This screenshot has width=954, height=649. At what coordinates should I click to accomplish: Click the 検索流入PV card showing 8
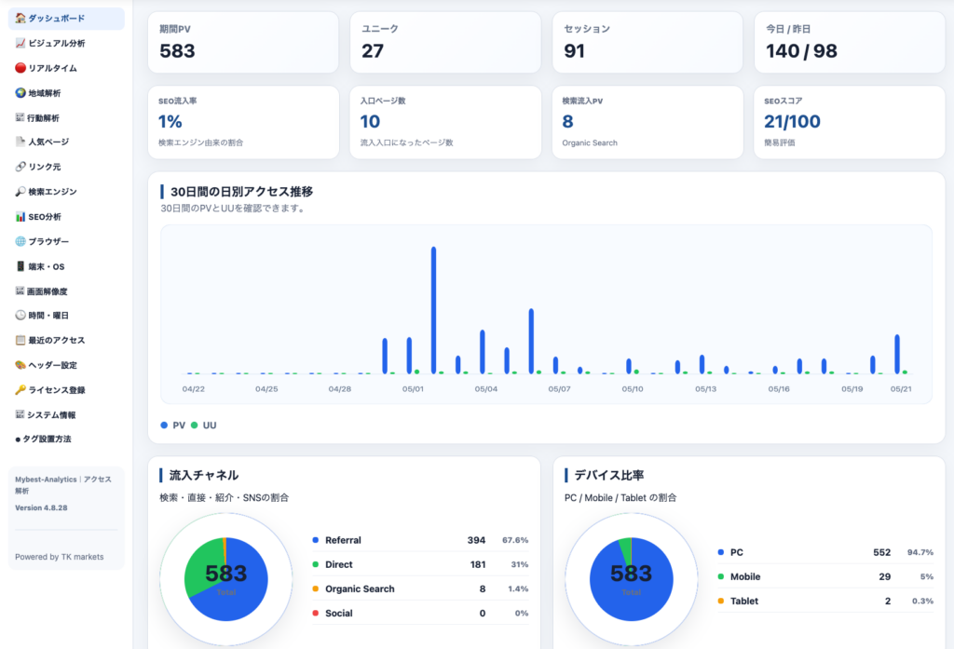647,122
